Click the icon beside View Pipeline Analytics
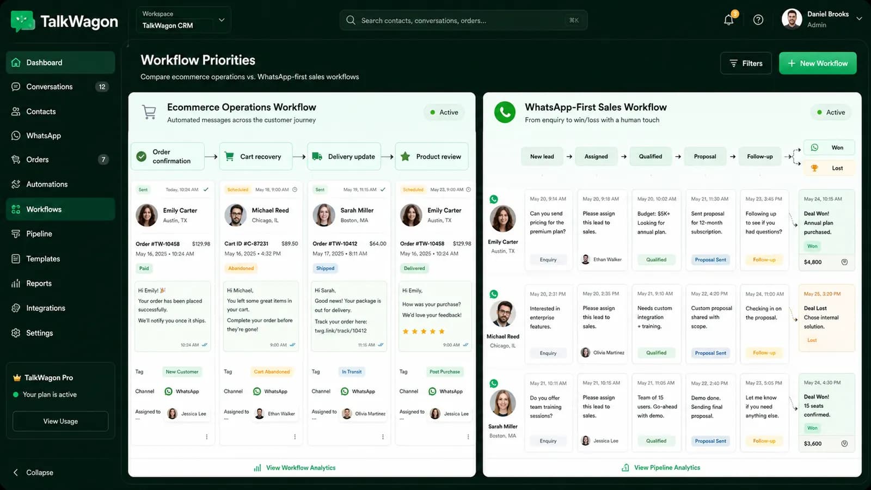871x490 pixels. click(625, 468)
